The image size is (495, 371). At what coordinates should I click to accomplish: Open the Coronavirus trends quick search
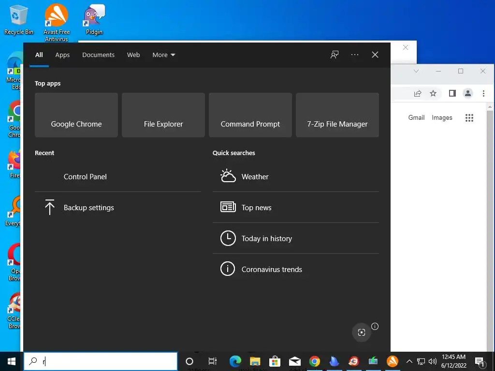[295, 270]
